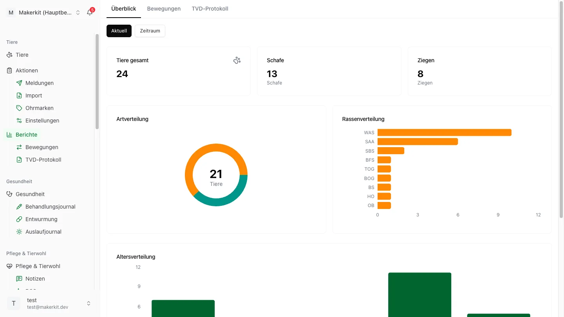Click the test@makerkit.dev email text

[x=48, y=307]
